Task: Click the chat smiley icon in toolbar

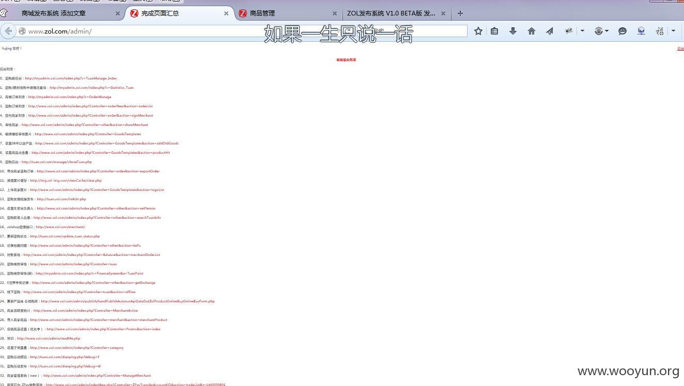Action: (623, 31)
